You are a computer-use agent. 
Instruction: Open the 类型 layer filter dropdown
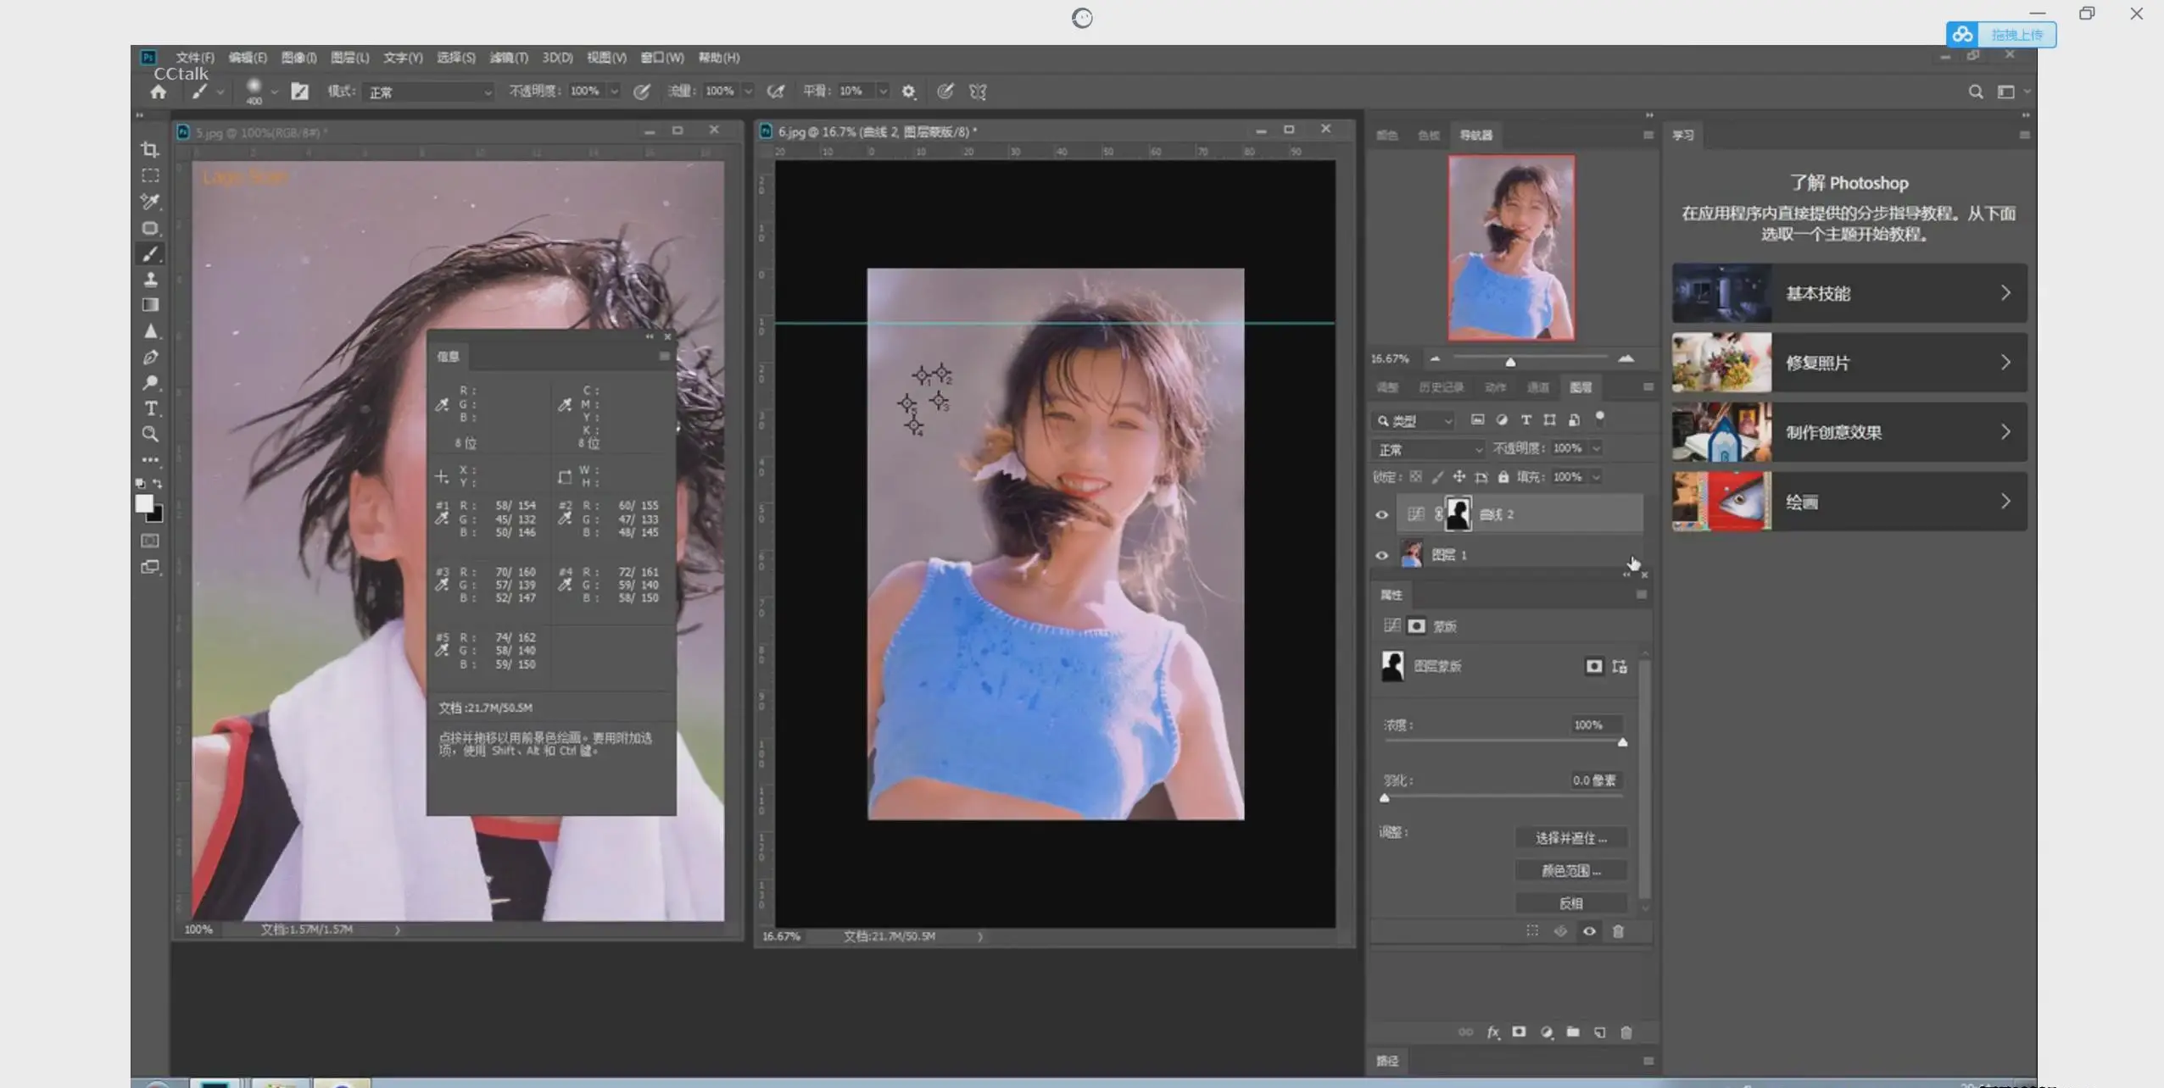click(x=1414, y=420)
